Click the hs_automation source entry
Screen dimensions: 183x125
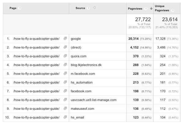pos(82,82)
